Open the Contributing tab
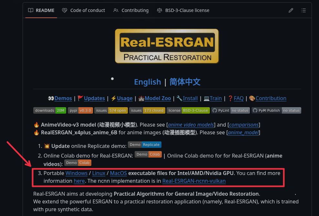Screen dimensions: 319x216 pos(131,10)
